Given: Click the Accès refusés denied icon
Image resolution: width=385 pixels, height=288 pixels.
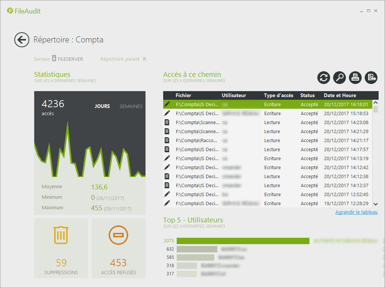Looking at the screenshot, I should click(x=118, y=235).
